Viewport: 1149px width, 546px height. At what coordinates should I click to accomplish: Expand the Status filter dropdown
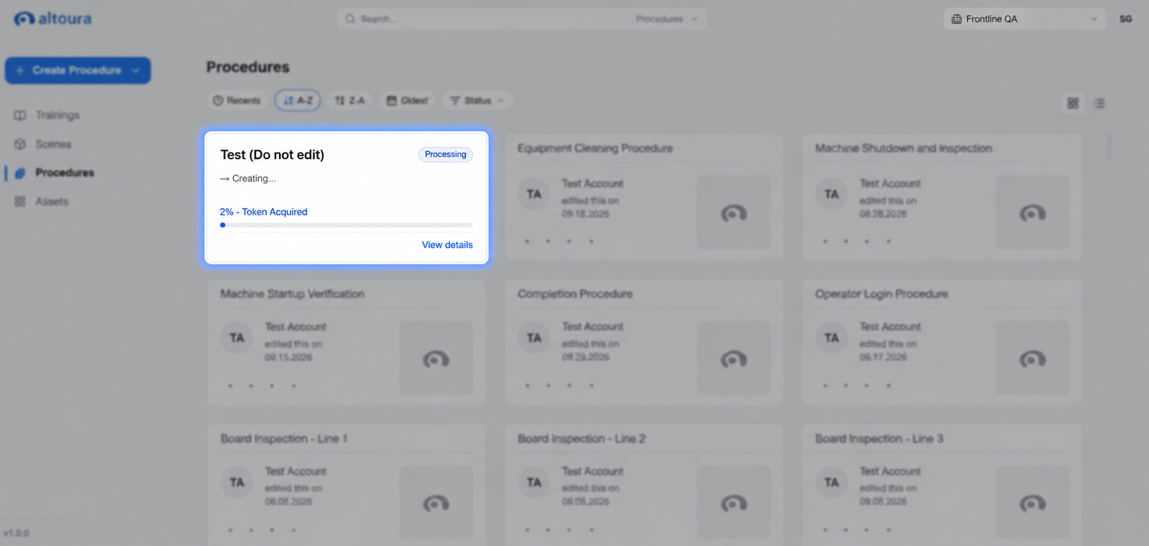(478, 100)
